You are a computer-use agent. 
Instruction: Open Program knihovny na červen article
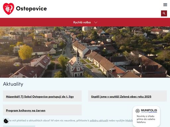click(x=26, y=110)
